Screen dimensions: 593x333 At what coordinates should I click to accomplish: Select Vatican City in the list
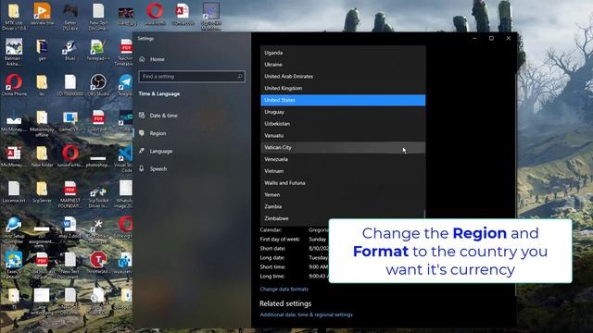343,147
